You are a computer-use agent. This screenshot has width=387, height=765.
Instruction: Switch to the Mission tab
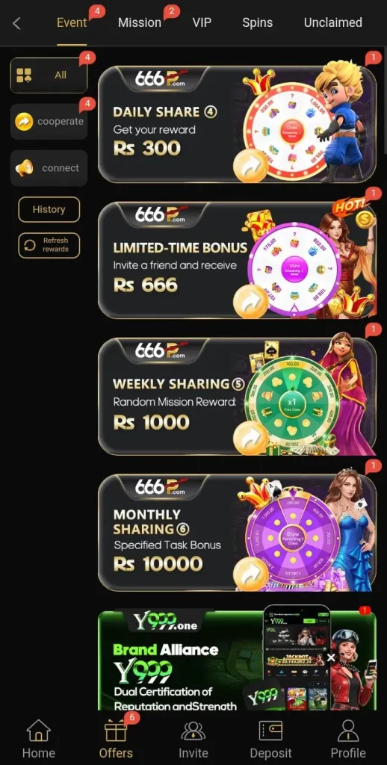(x=140, y=22)
